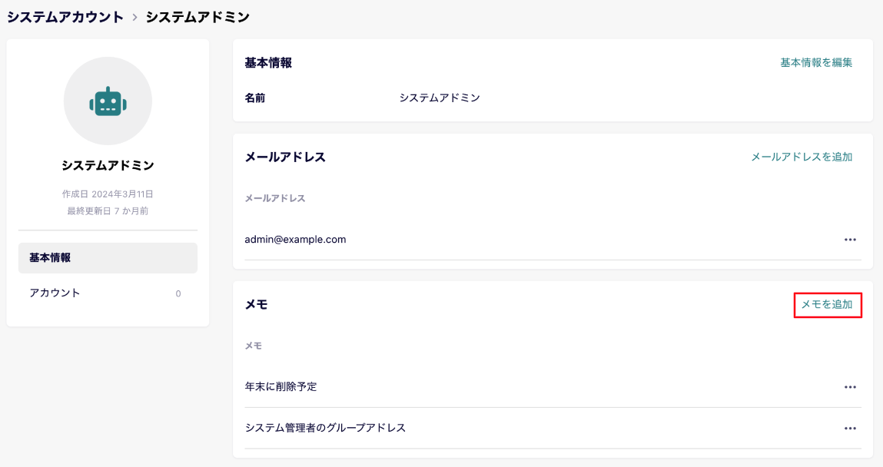Click the name value システムアドミン in 基本情報

pos(440,98)
